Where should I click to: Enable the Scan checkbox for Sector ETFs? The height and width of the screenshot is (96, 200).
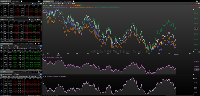10,20
